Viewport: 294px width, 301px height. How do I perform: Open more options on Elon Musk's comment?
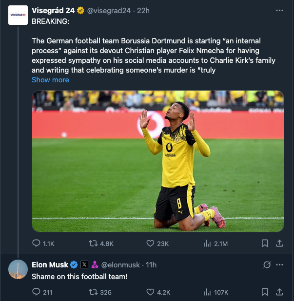coord(279,264)
